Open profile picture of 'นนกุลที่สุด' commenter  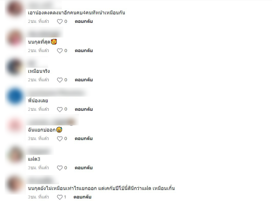coord(15,38)
